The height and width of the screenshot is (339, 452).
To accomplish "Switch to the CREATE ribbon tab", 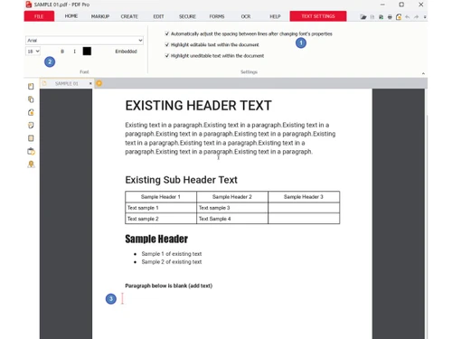I will pyautogui.click(x=129, y=16).
